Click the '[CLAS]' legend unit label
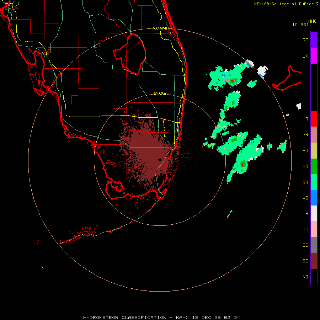 coord(300,25)
